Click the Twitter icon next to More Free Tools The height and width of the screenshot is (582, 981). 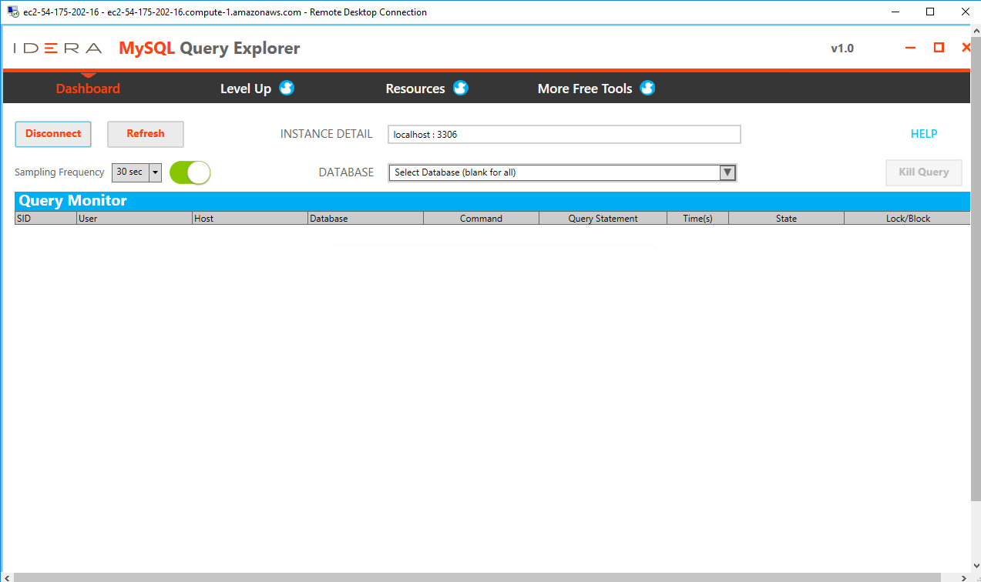pos(647,88)
